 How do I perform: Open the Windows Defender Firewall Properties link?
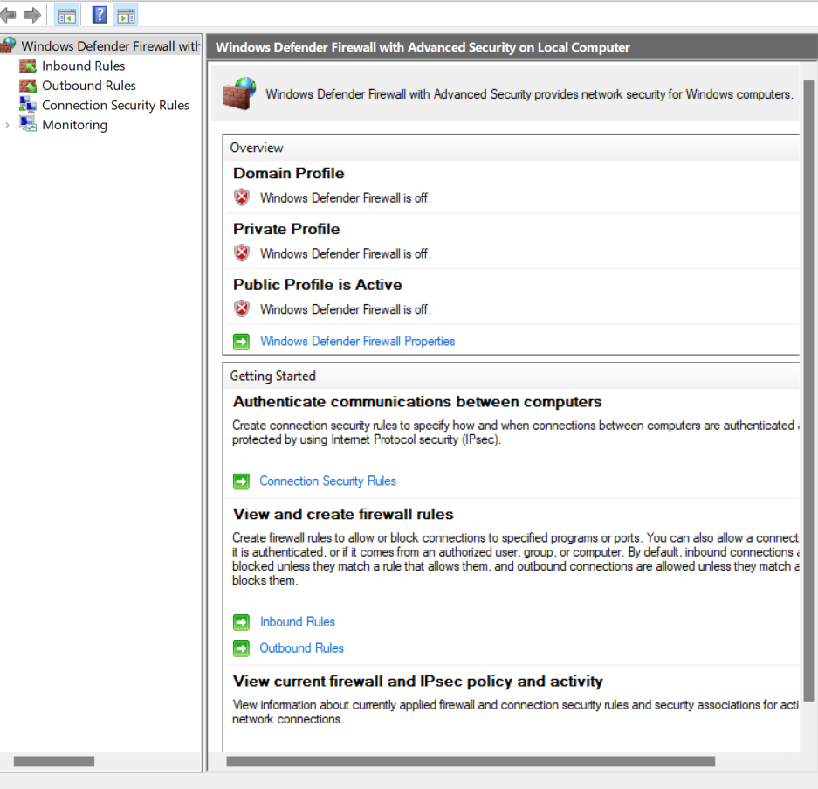click(357, 341)
